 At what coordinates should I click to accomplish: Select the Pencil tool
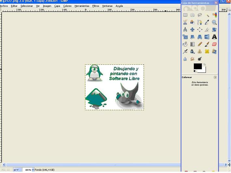pyautogui.click(x=200, y=44)
